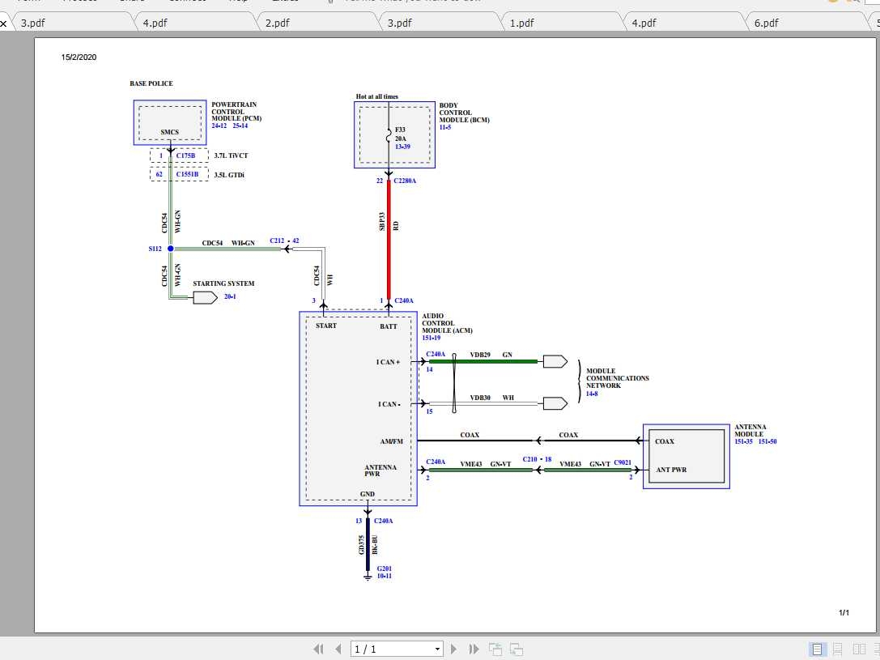
Task: Click the next page arrow
Action: 454,649
